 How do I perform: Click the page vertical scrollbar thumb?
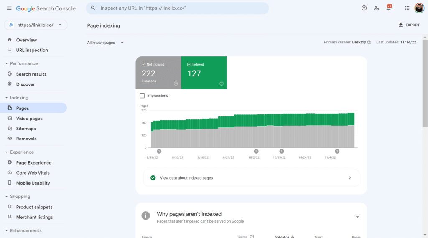pyautogui.click(x=425, y=83)
